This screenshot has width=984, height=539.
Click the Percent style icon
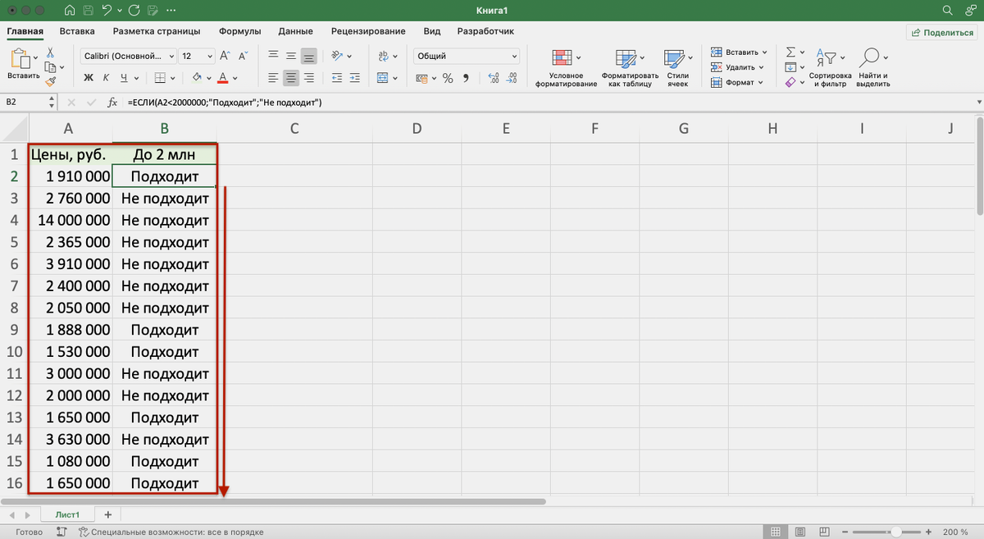tap(448, 78)
